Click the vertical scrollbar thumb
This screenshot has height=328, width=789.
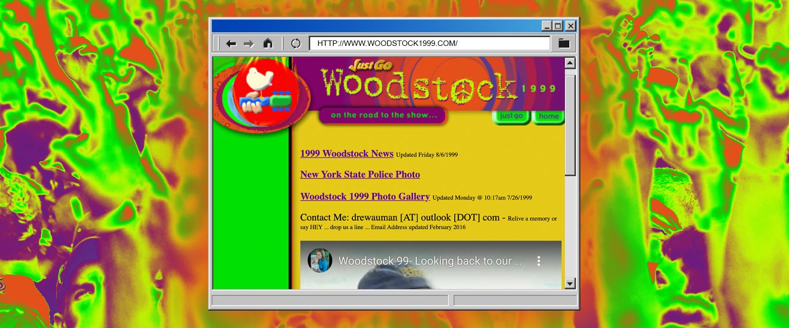570,125
